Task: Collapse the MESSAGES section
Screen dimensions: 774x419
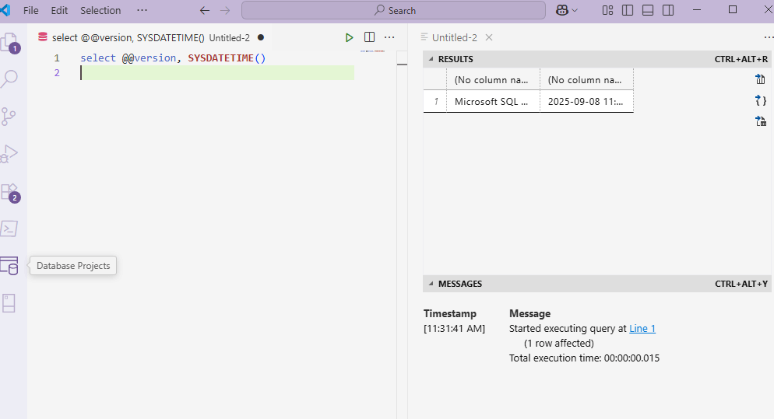Action: 431,284
